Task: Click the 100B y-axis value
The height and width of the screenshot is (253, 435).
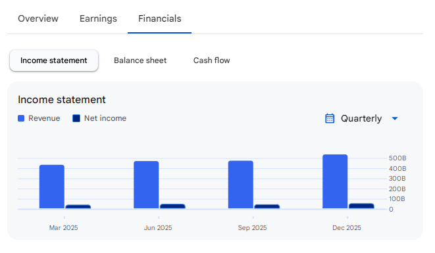Action: [x=397, y=199]
